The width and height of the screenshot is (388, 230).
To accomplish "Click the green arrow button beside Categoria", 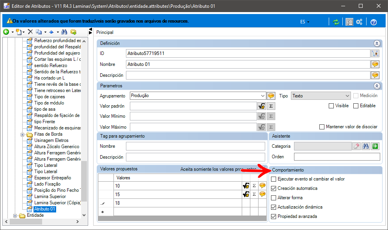I will click(375, 146).
